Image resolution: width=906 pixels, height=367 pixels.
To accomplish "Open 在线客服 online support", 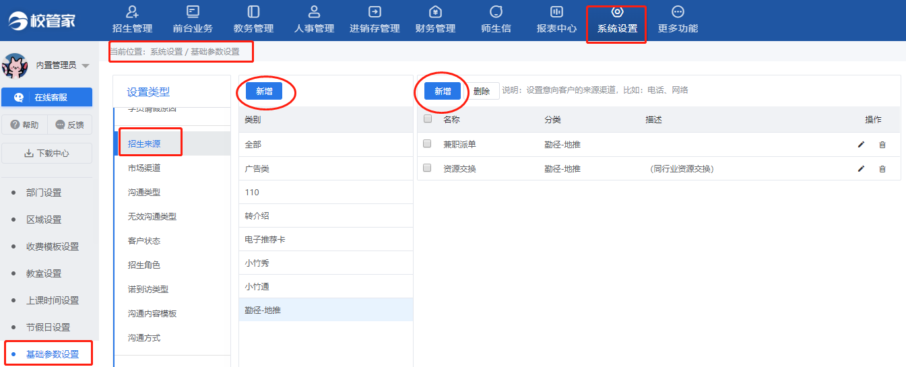I will pyautogui.click(x=46, y=97).
